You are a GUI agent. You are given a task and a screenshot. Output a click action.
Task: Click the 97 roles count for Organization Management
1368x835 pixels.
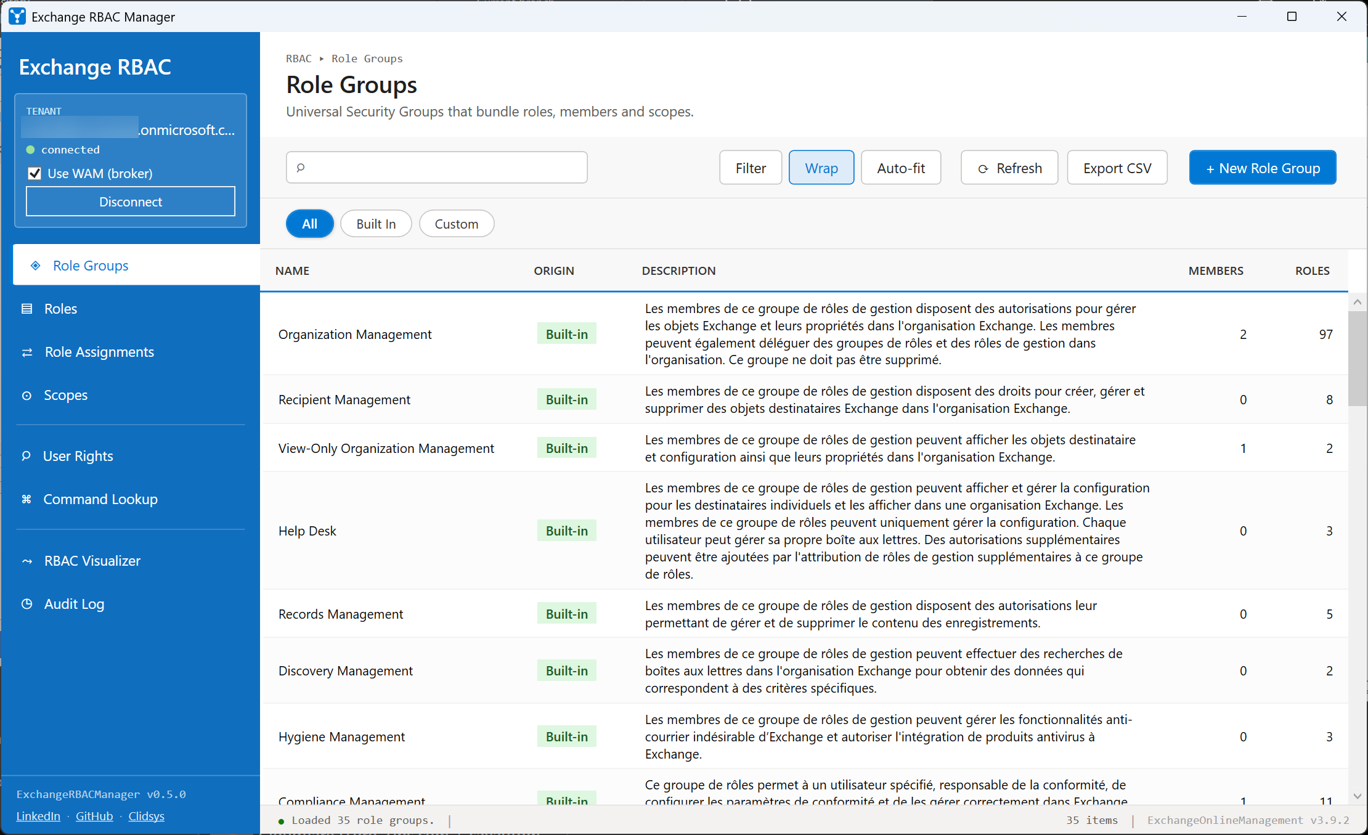tap(1325, 334)
